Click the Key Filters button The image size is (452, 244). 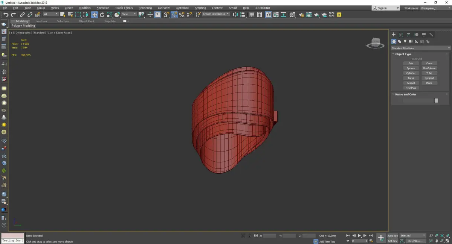[415, 241]
